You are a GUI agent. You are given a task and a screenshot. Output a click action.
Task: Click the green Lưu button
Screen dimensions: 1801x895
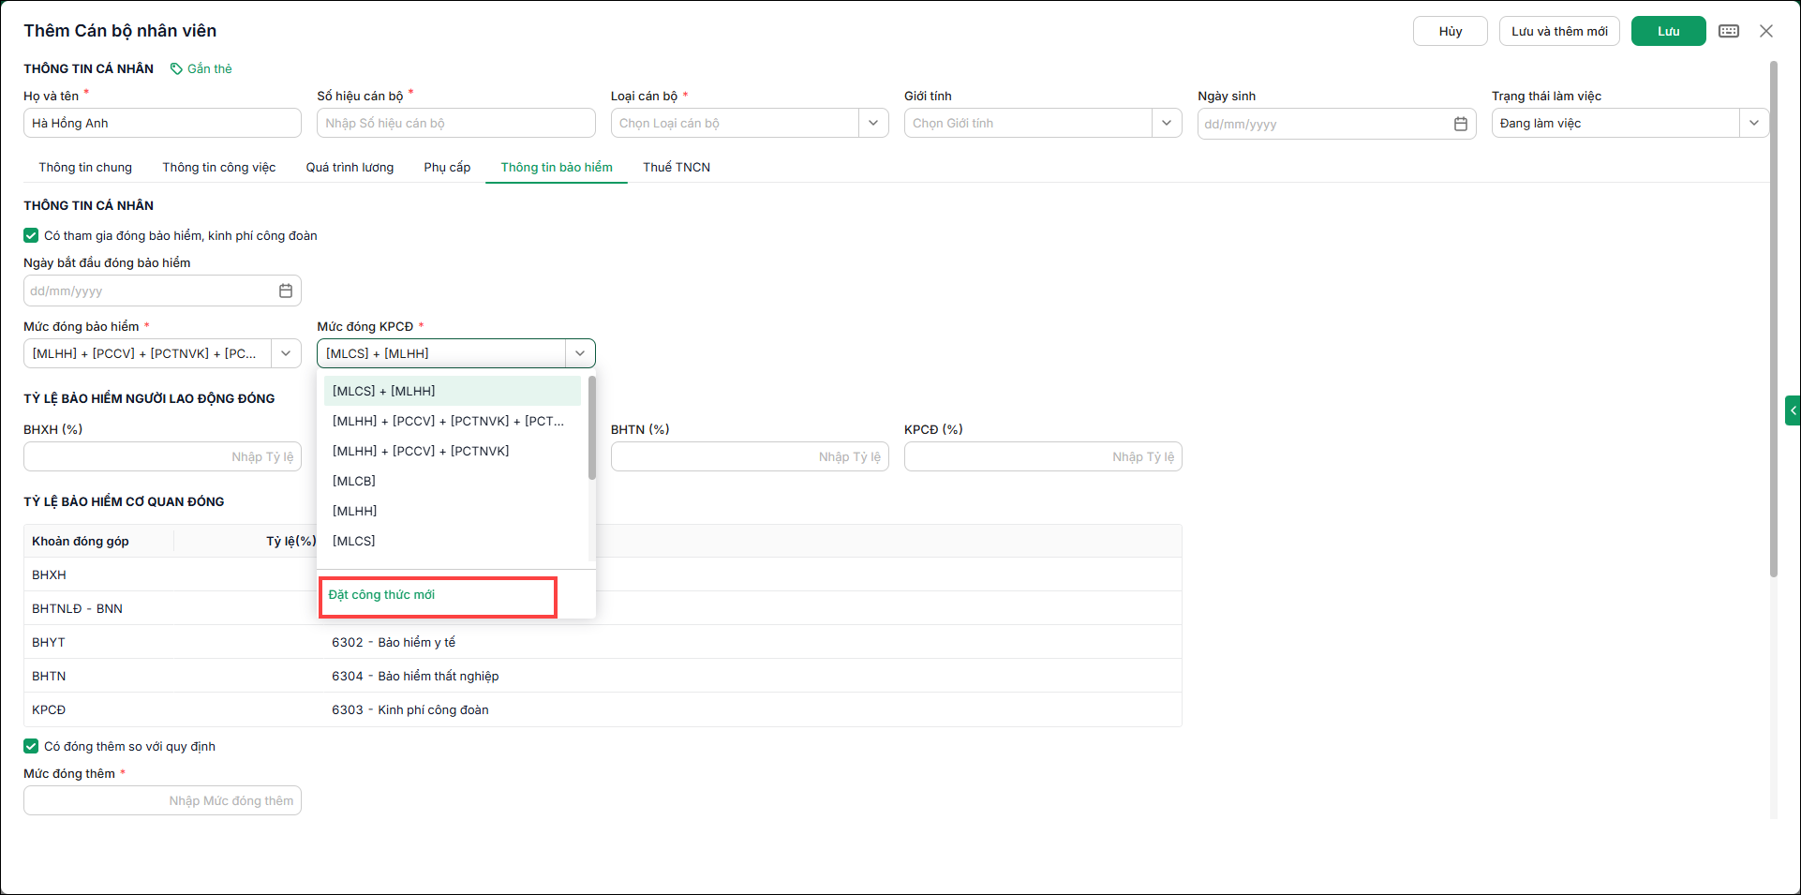tap(1668, 31)
